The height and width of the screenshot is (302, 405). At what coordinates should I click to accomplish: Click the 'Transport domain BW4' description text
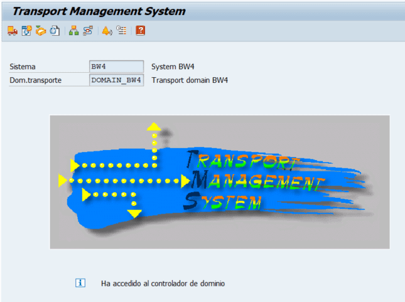pos(190,80)
